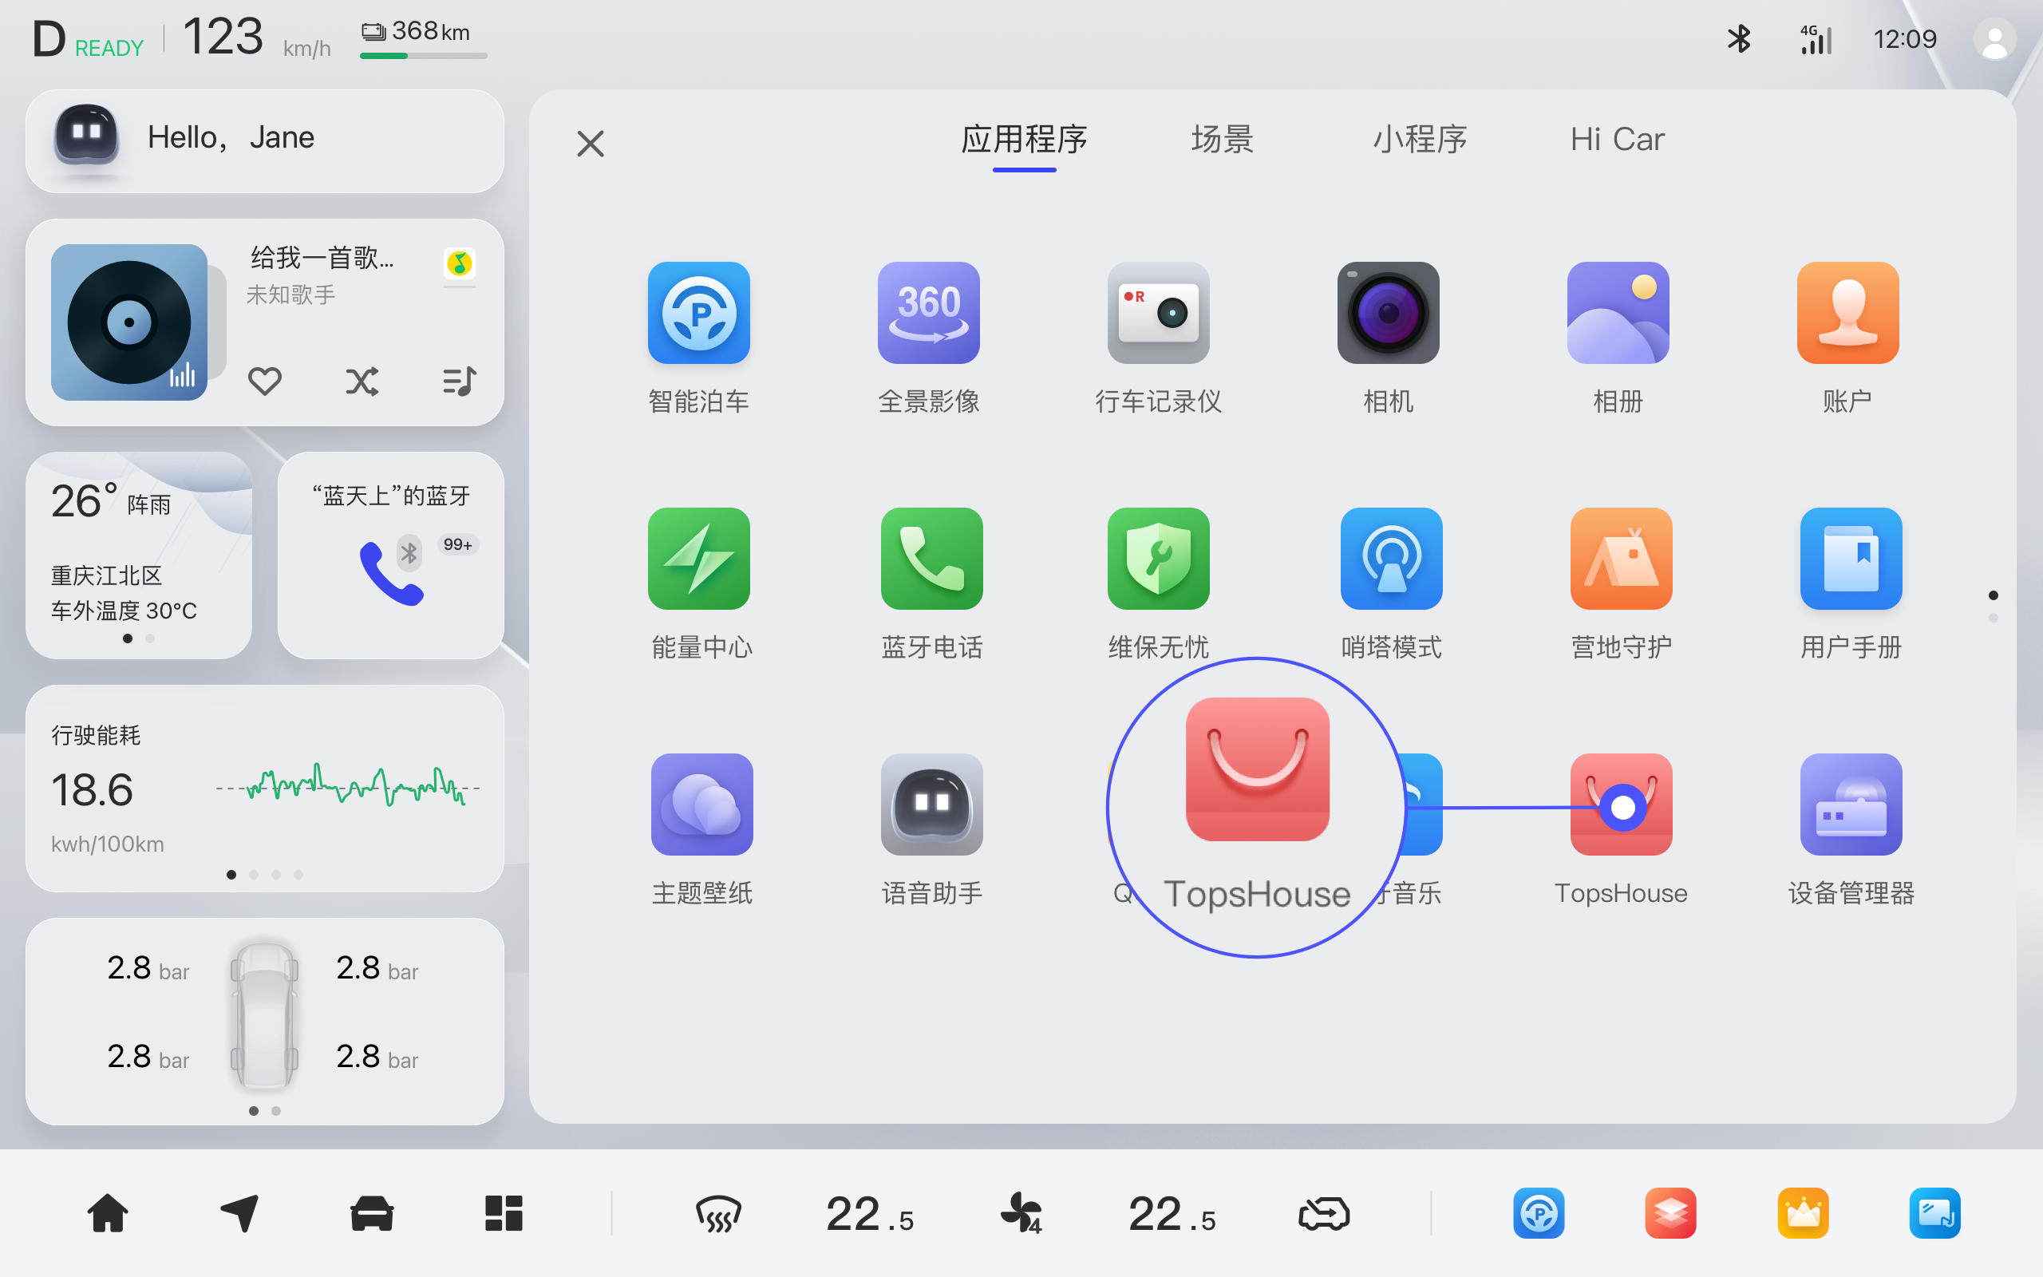Open the red layers dock app
The height and width of the screenshot is (1277, 2043).
coord(1670,1214)
